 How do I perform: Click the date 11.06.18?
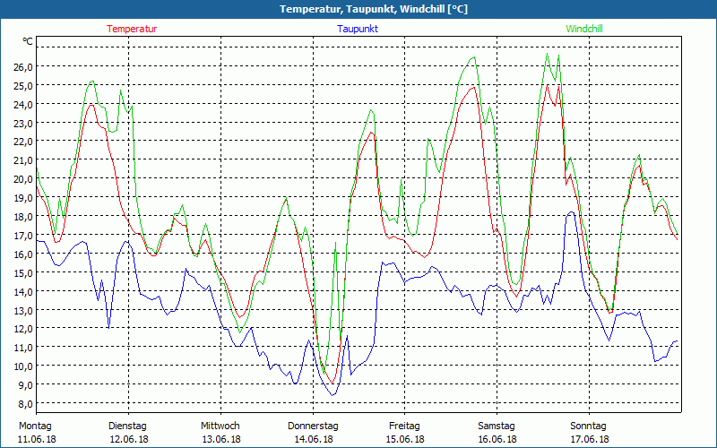pos(37,439)
